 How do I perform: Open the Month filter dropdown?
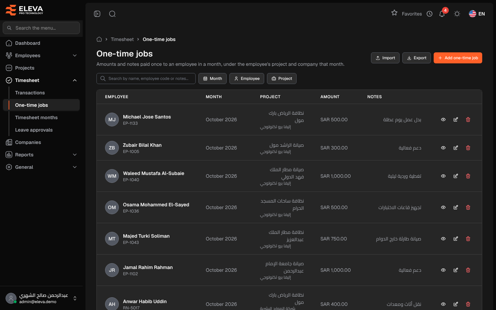213,79
